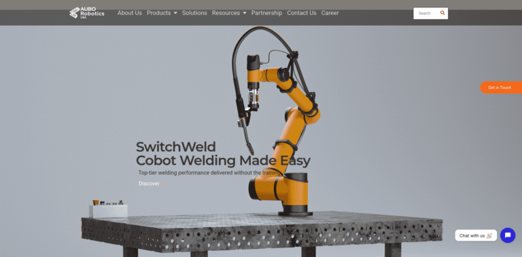Click the Top-tier welding performance tagline

tap(211, 173)
